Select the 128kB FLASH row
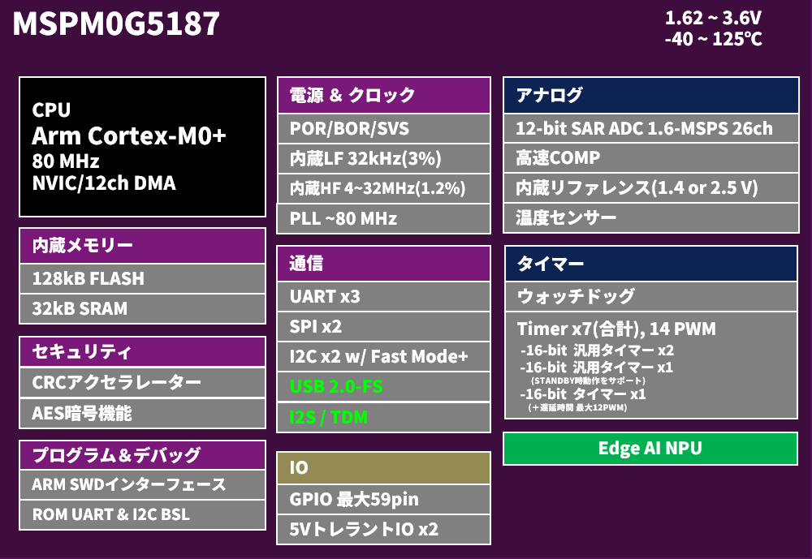This screenshot has width=812, height=559. [142, 278]
